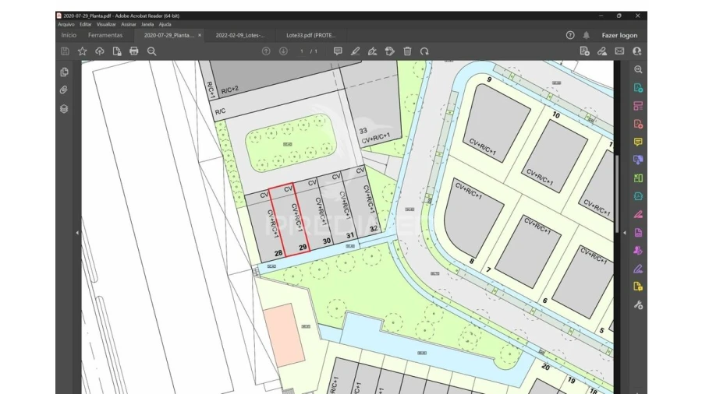Click the delete trash icon

[407, 51]
